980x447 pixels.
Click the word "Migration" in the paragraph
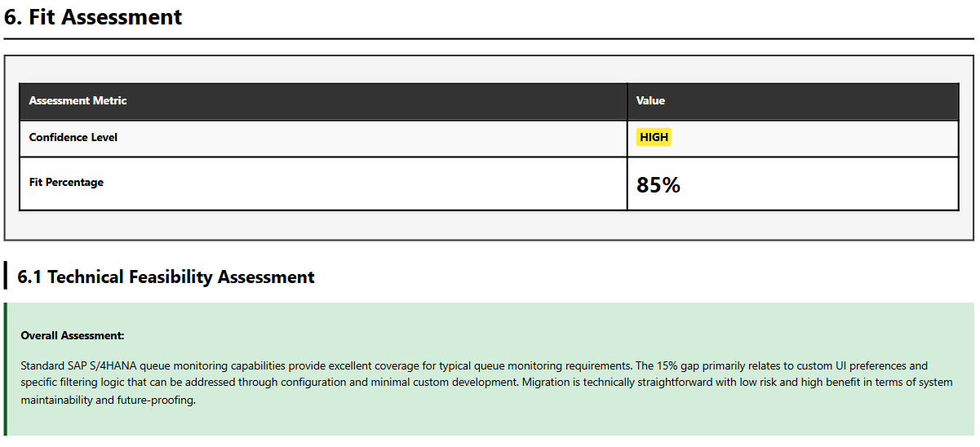click(x=548, y=383)
